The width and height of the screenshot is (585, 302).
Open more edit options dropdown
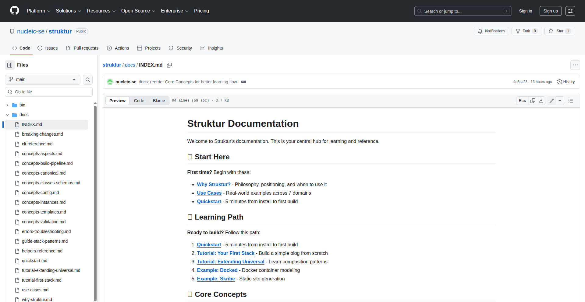[560, 101]
